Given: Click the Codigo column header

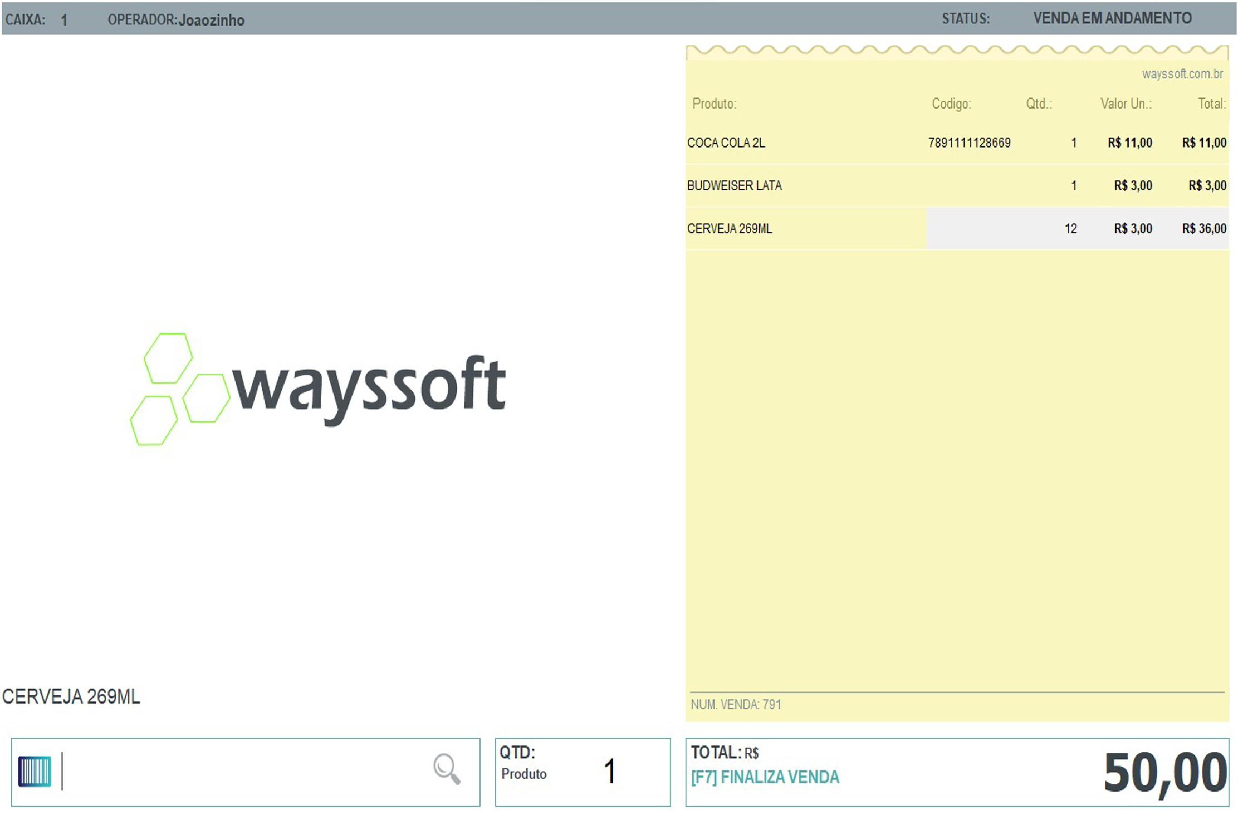Looking at the screenshot, I should point(951,104).
